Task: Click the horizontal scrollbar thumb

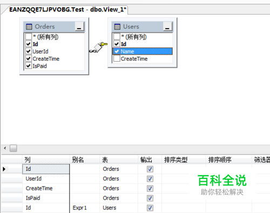Action: pyautogui.click(x=13, y=148)
